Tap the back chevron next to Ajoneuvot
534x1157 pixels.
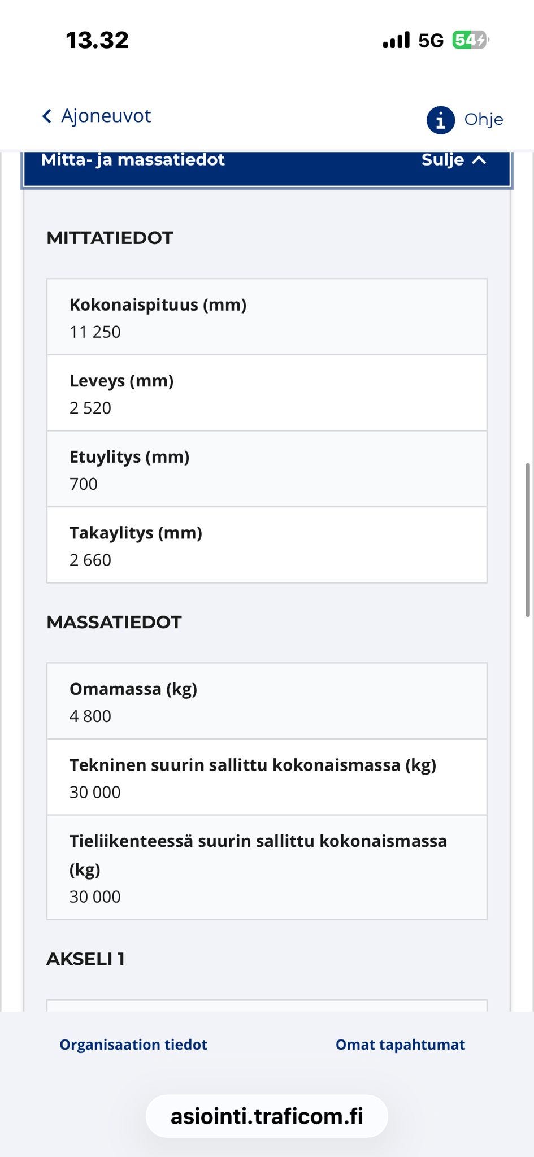47,116
